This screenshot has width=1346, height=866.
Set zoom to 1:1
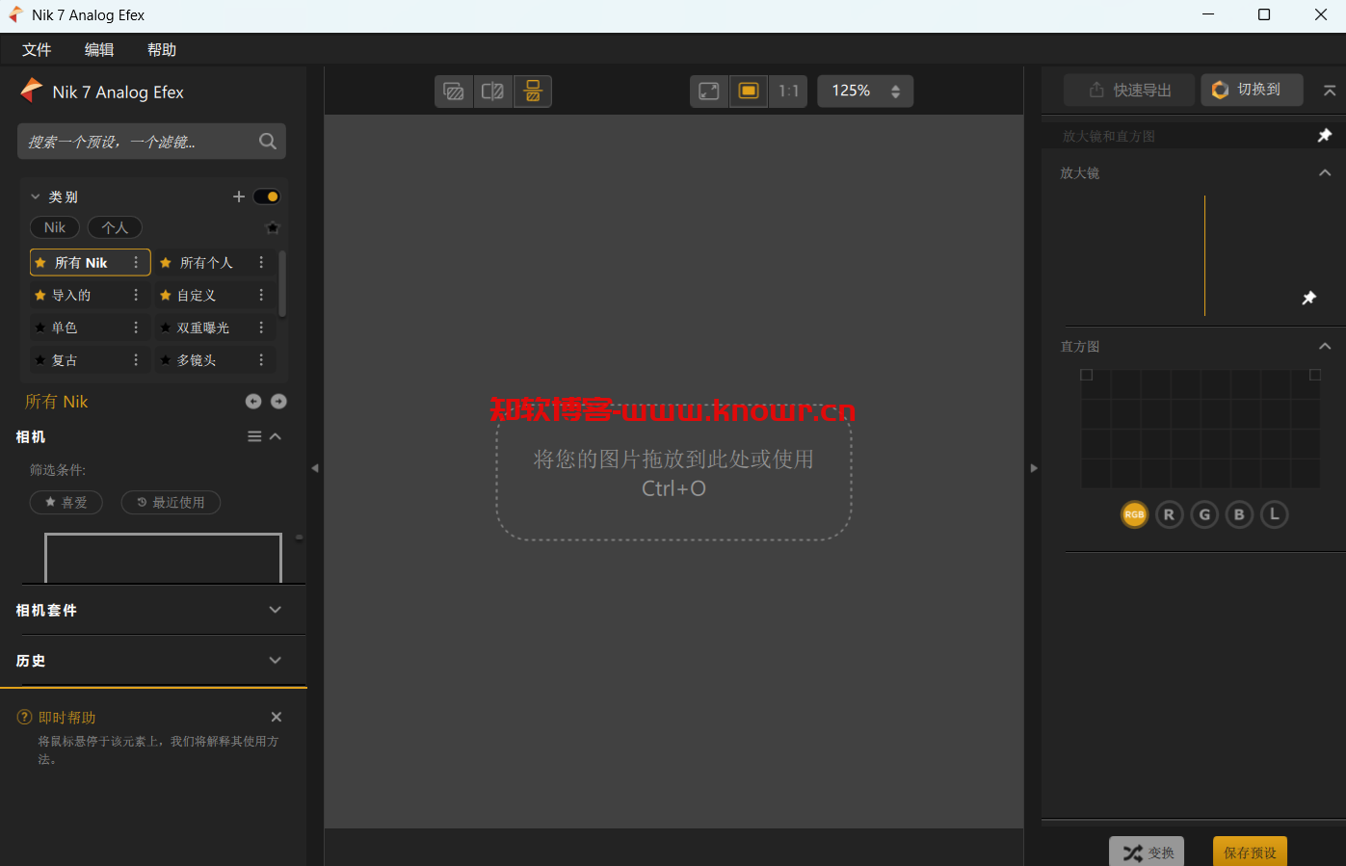point(788,92)
